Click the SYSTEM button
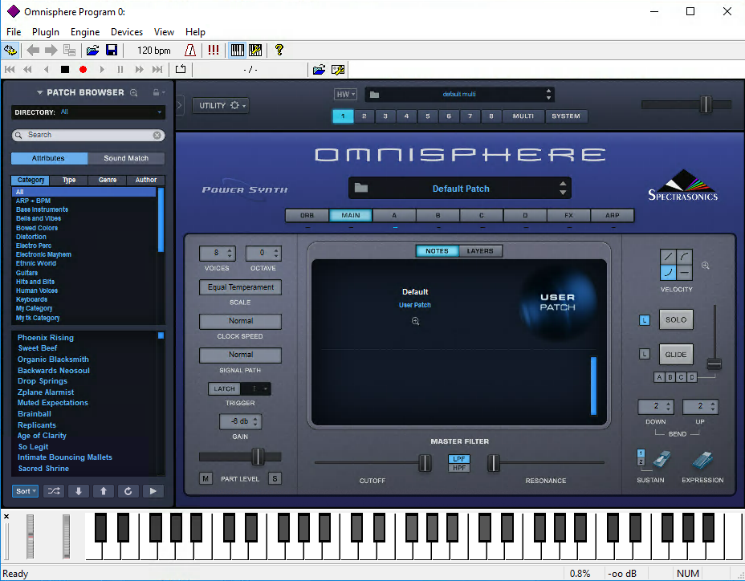 coord(566,116)
